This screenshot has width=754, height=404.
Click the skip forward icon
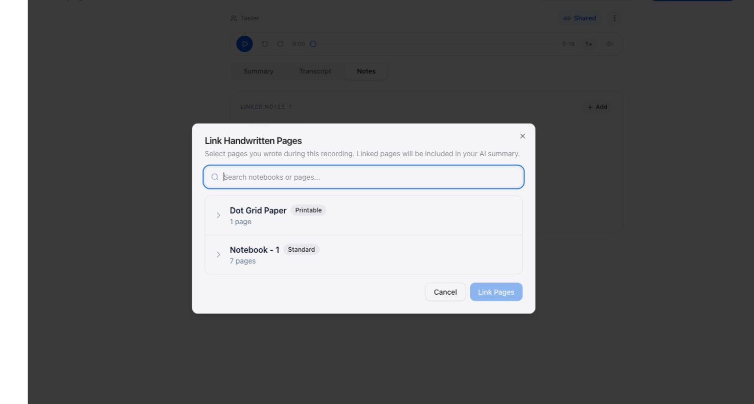click(x=280, y=44)
